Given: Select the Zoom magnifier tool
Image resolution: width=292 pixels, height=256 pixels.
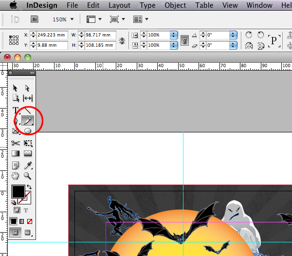Looking at the screenshot, I should point(27,176).
